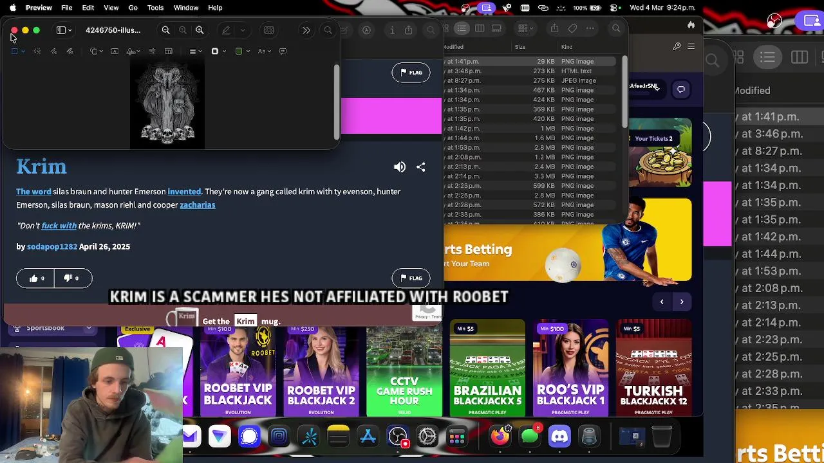Toggle the Preview sidebar button
The width and height of the screenshot is (824, 463).
61,30
